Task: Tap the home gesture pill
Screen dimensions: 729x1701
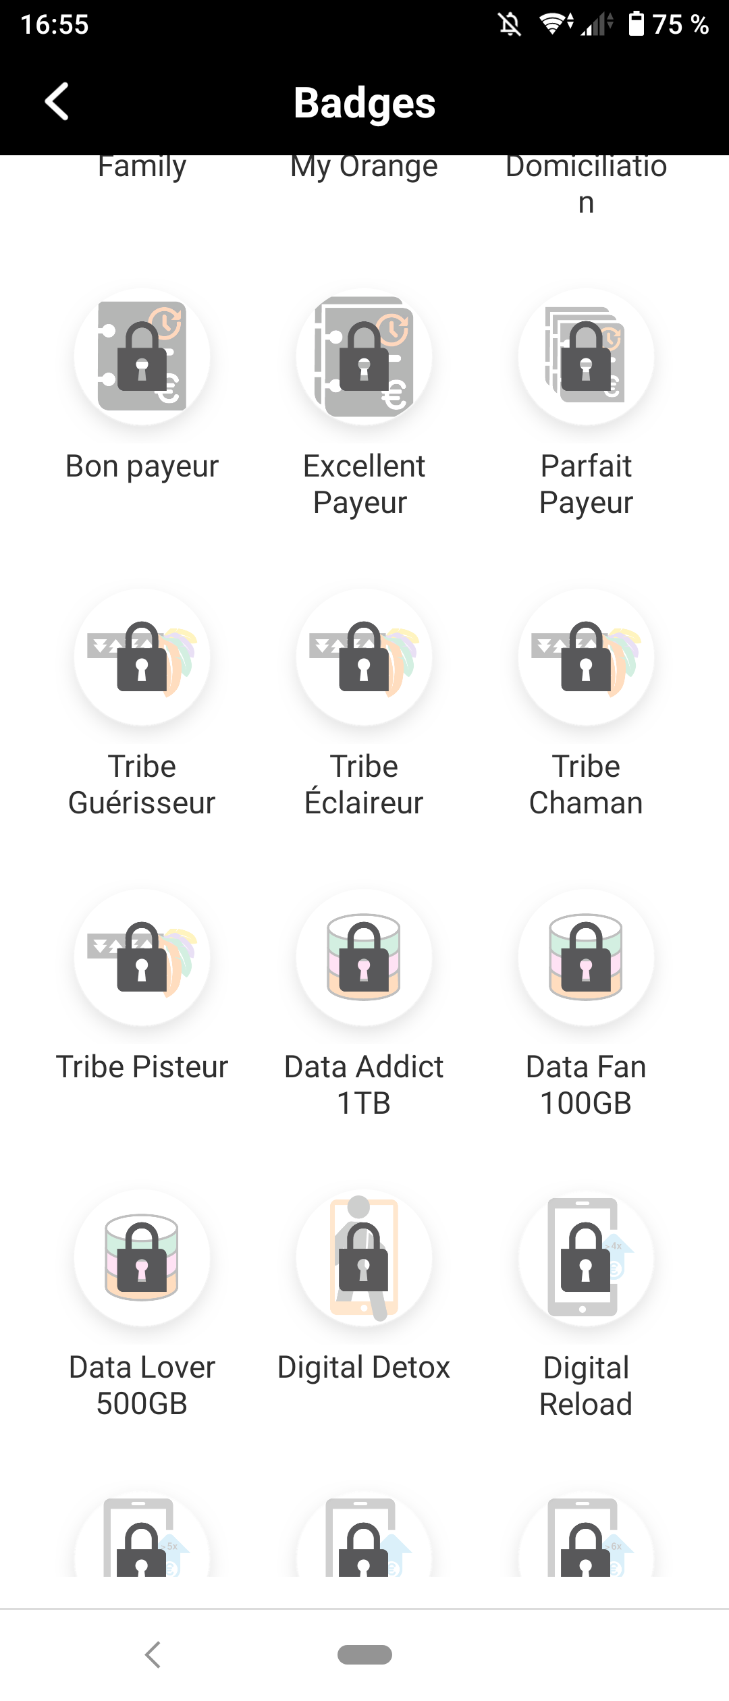Action: click(x=364, y=1654)
